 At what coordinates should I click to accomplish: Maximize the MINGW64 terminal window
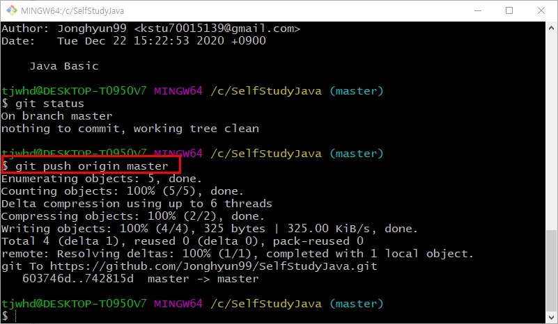coord(509,10)
